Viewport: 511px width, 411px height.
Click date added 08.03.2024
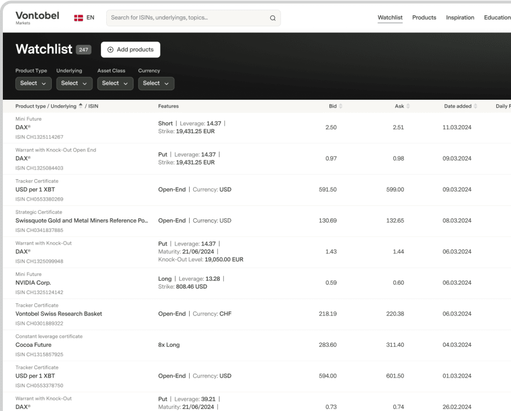coord(457,221)
